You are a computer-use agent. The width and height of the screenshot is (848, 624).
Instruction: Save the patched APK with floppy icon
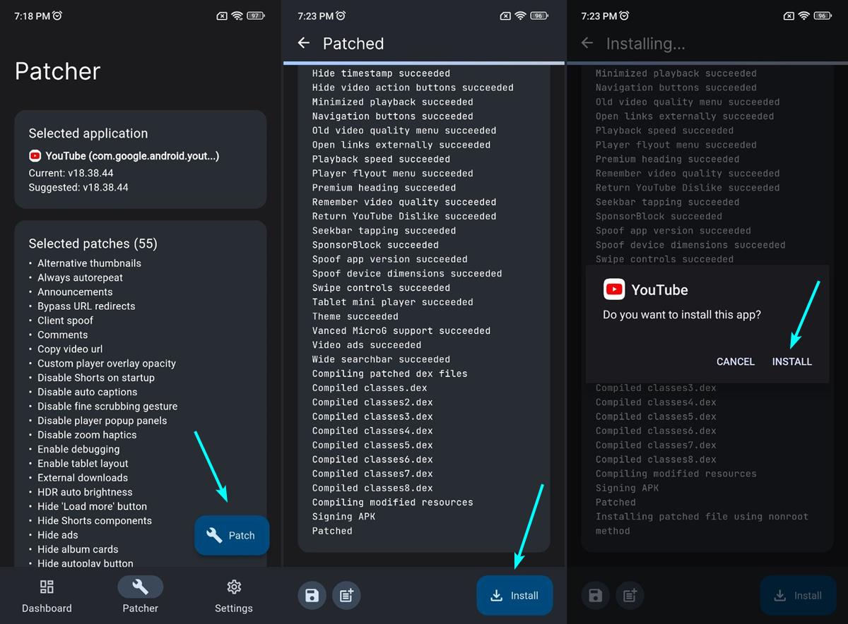coord(312,596)
